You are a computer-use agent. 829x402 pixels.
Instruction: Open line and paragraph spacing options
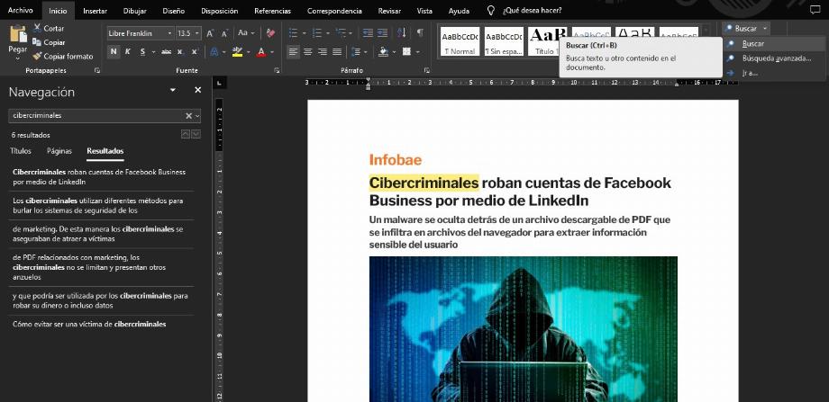coord(356,51)
